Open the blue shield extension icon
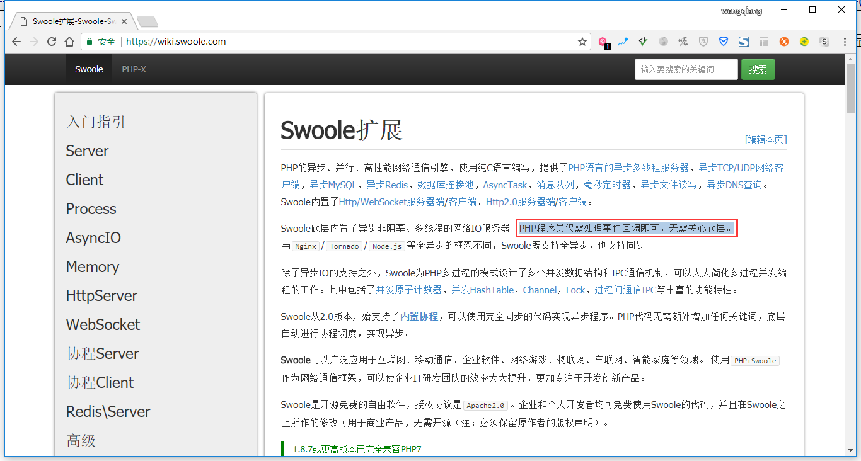 tap(724, 42)
